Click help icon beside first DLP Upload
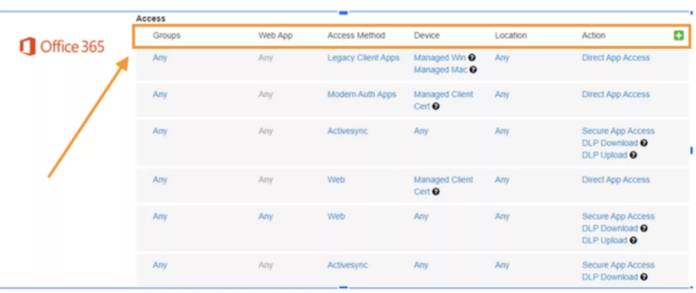Screen dimensions: 696x293 [633, 155]
